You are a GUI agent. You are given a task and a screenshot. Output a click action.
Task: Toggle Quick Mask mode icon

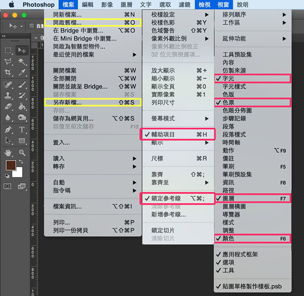pyautogui.click(x=7, y=186)
